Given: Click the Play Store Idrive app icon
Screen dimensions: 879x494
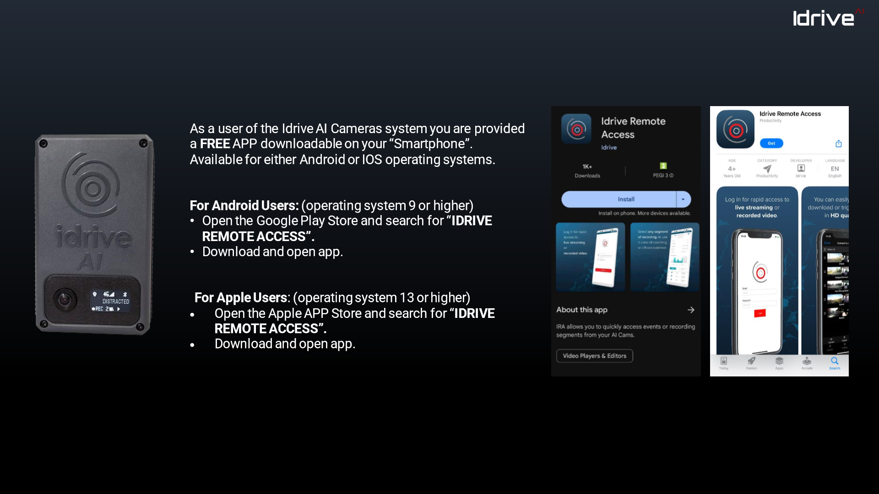Looking at the screenshot, I should [576, 129].
